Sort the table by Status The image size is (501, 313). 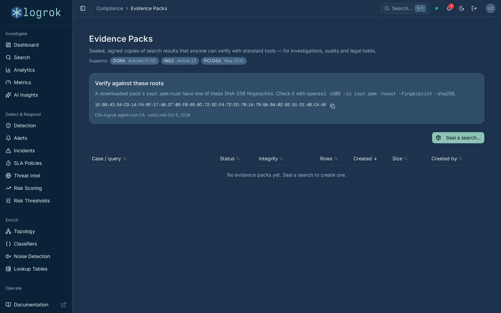coord(230,159)
